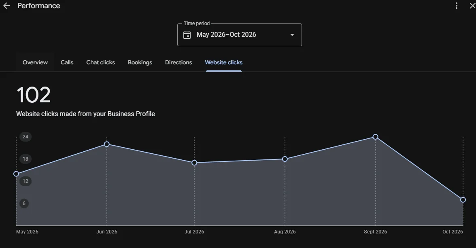Select the Jul 2026 data point
Screen dimensions: 476x248
(194, 163)
